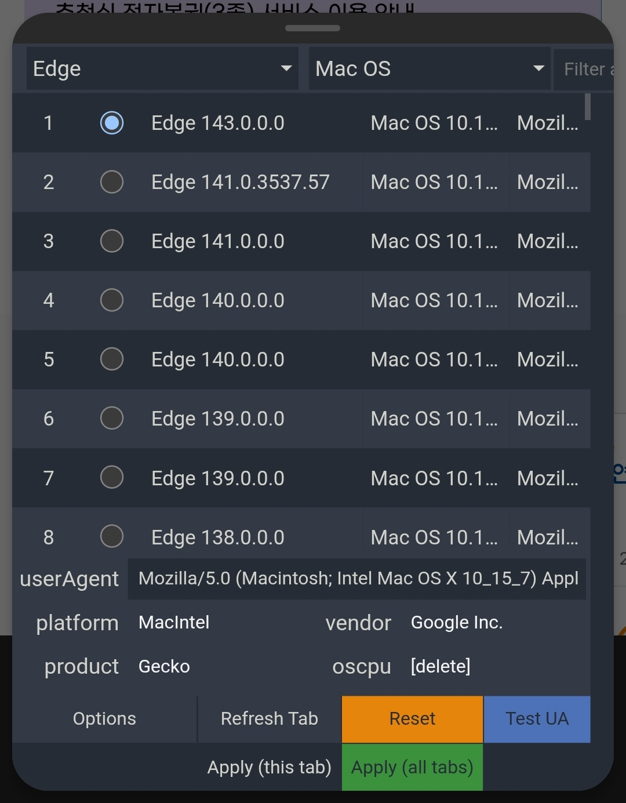Click the orange Reset button

tap(412, 719)
